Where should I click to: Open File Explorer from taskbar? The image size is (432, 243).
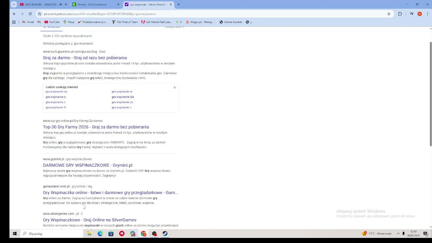coord(89,234)
